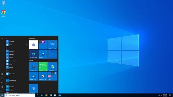This screenshot has width=173, height=97.
Task: Click the taskbar clock and date
Action: point(165,95)
